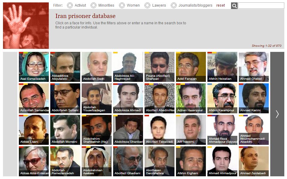
Task: Select the Minorities filter option
Action: click(x=93, y=5)
